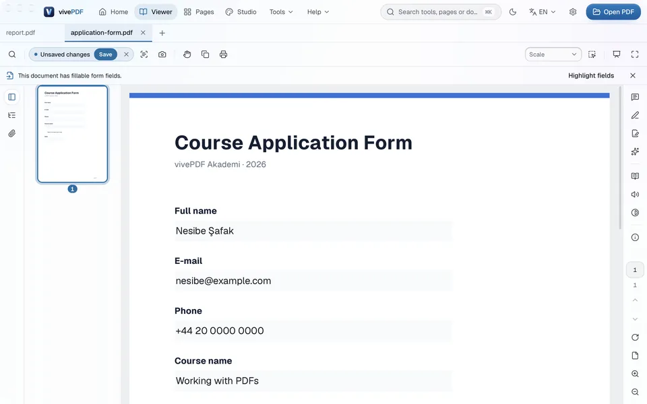Switch to Viewer view

pyautogui.click(x=156, y=12)
